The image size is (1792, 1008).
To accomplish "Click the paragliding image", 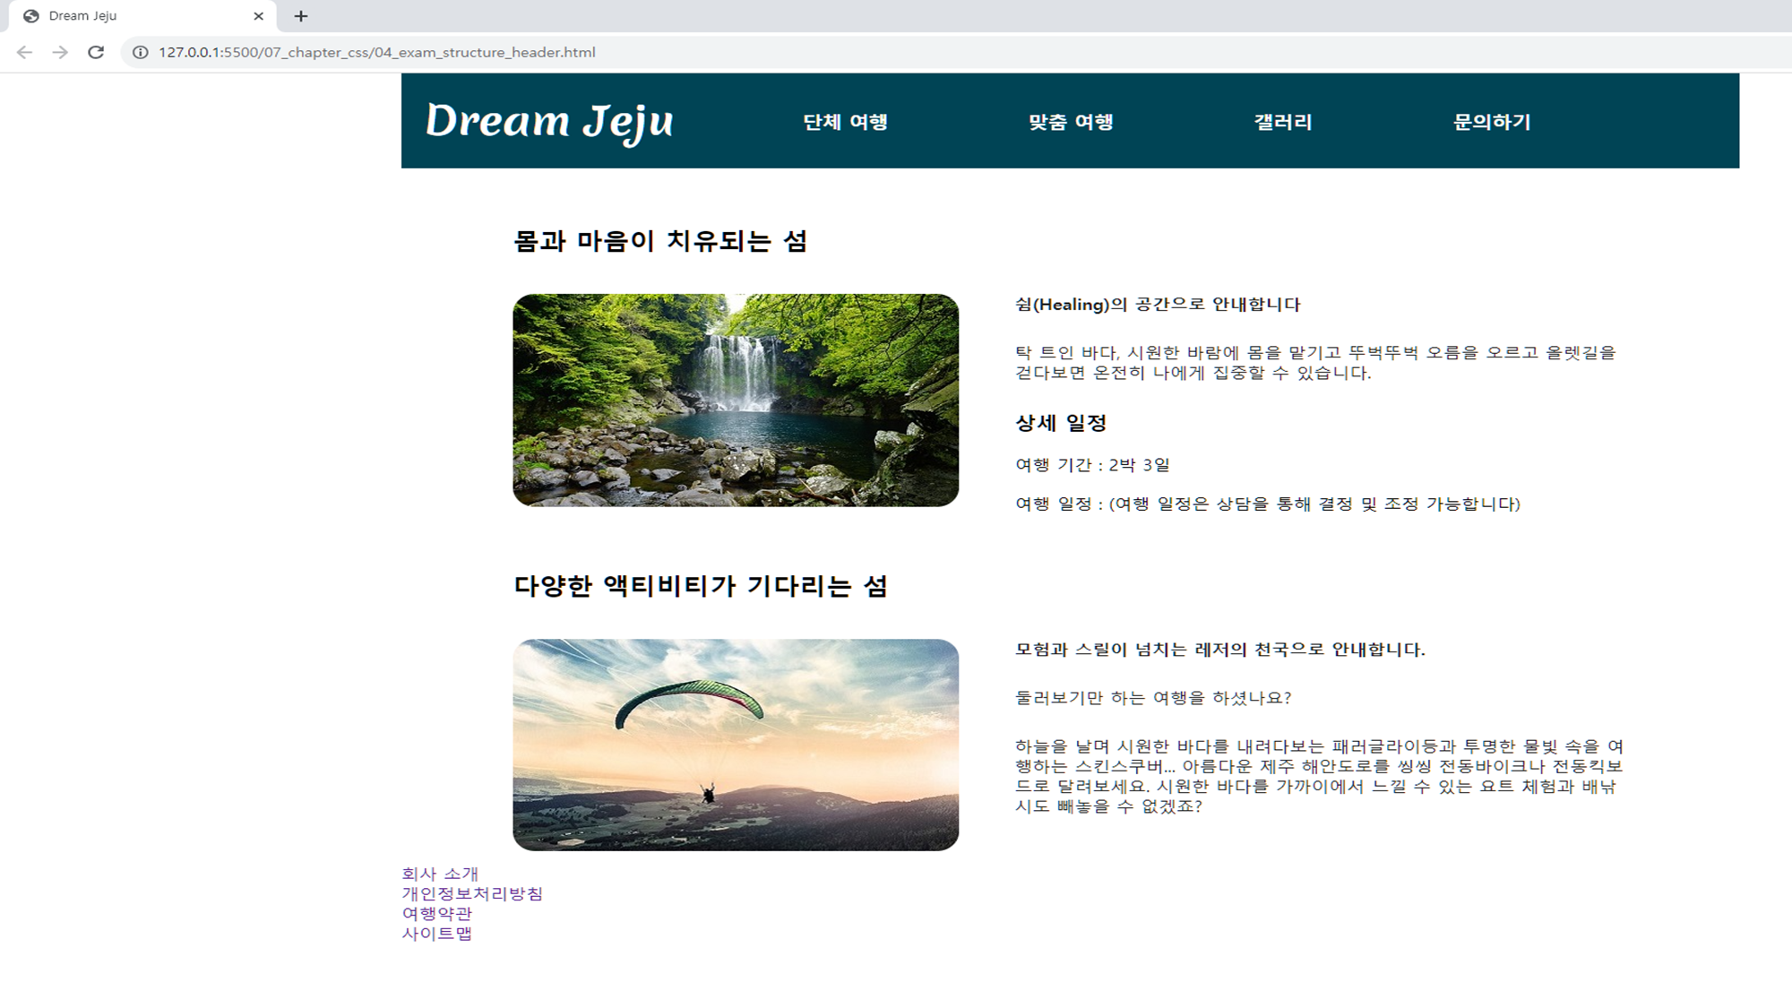I will (736, 745).
